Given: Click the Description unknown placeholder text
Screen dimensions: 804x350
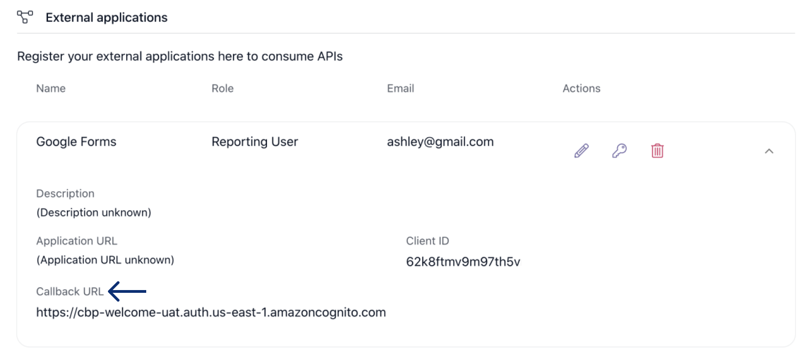Looking at the screenshot, I should (94, 213).
